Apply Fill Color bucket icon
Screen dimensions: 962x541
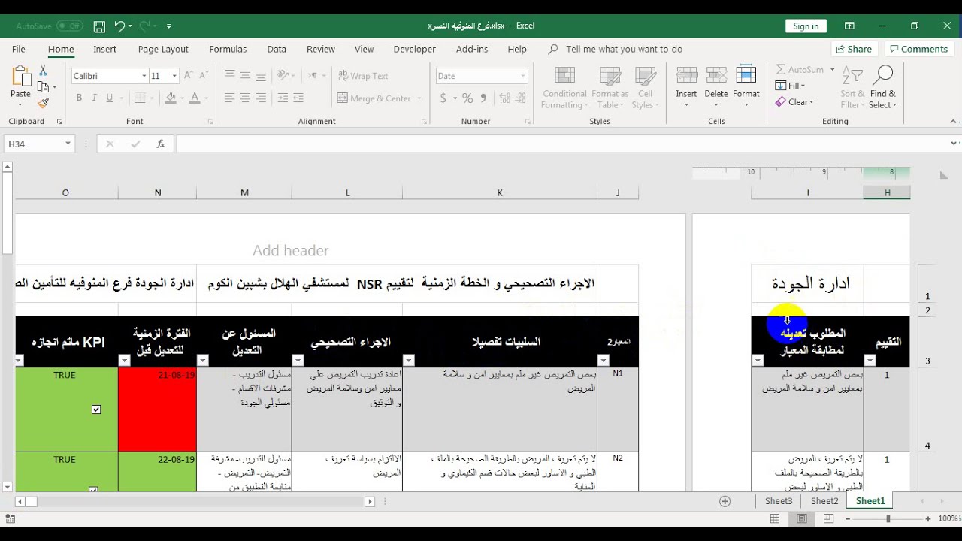[171, 98]
